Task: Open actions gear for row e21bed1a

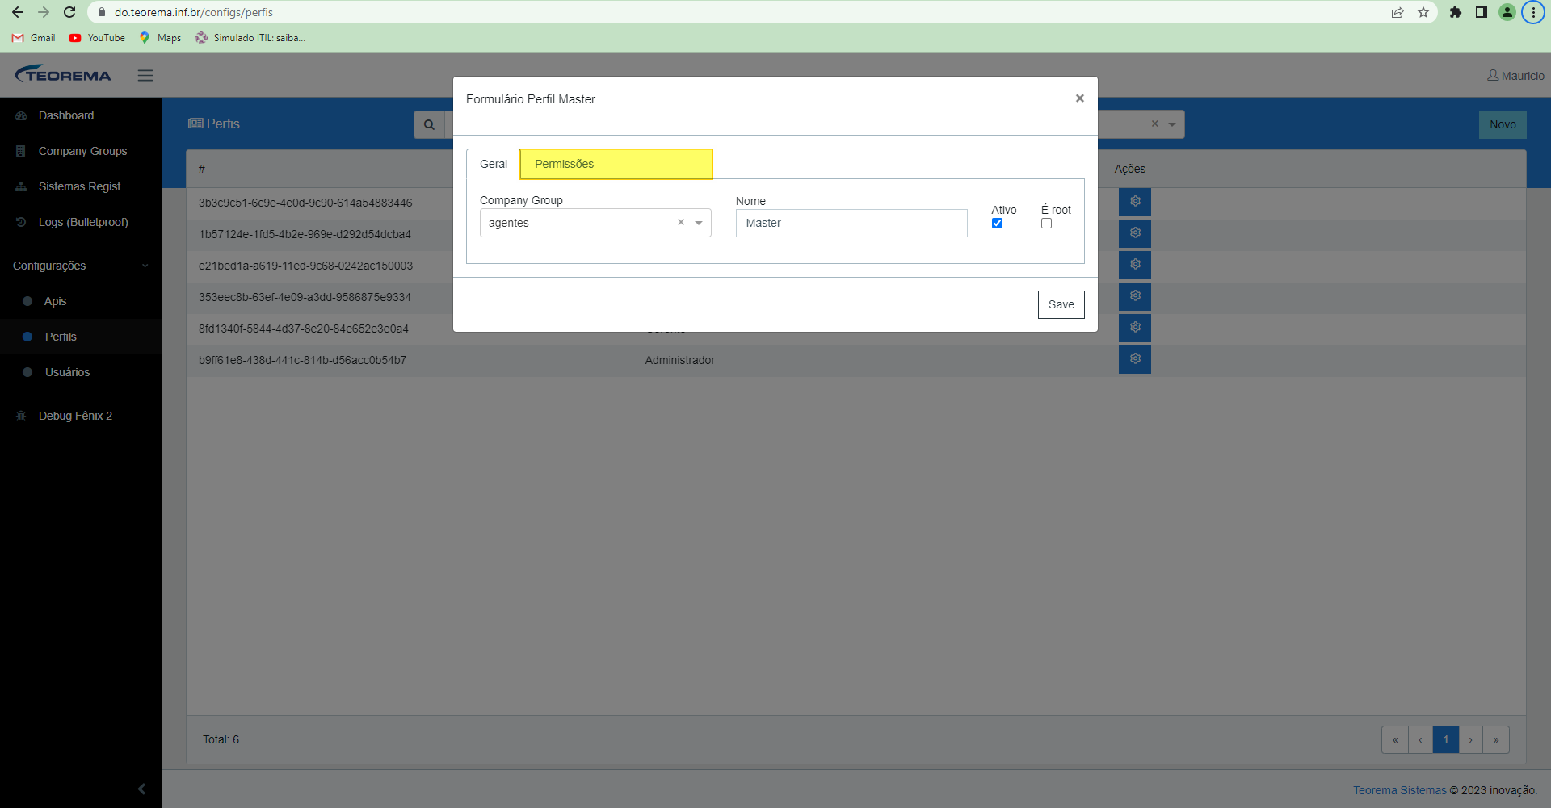Action: 1135,264
